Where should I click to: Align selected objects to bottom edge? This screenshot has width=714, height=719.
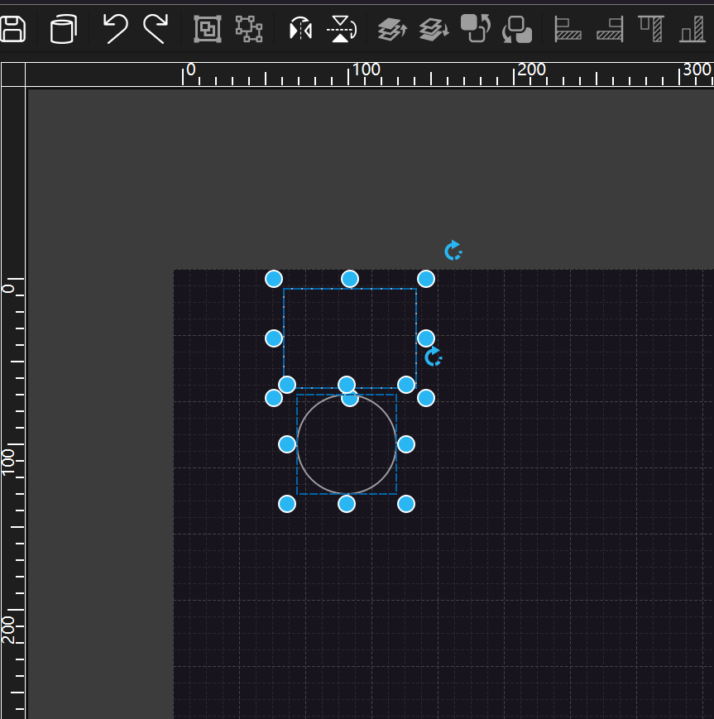[692, 29]
